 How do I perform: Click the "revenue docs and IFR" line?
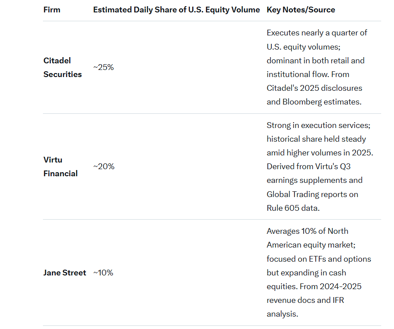coord(305,300)
